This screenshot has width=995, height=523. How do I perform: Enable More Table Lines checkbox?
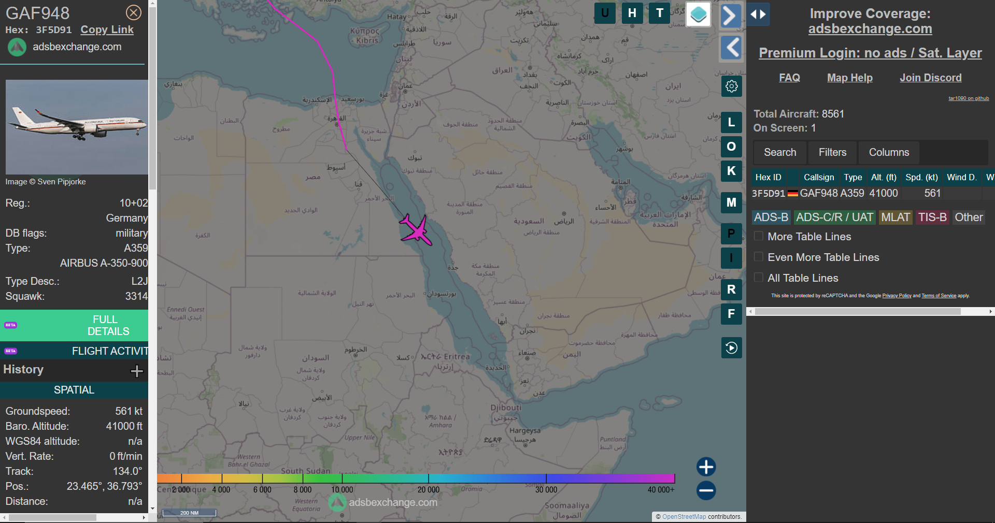point(759,236)
